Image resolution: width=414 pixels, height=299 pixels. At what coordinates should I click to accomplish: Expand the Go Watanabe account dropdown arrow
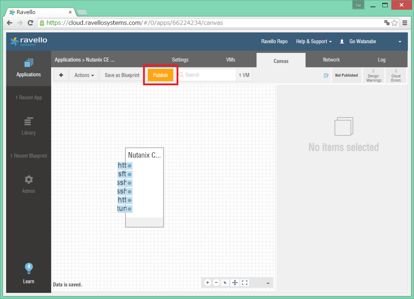(x=400, y=42)
